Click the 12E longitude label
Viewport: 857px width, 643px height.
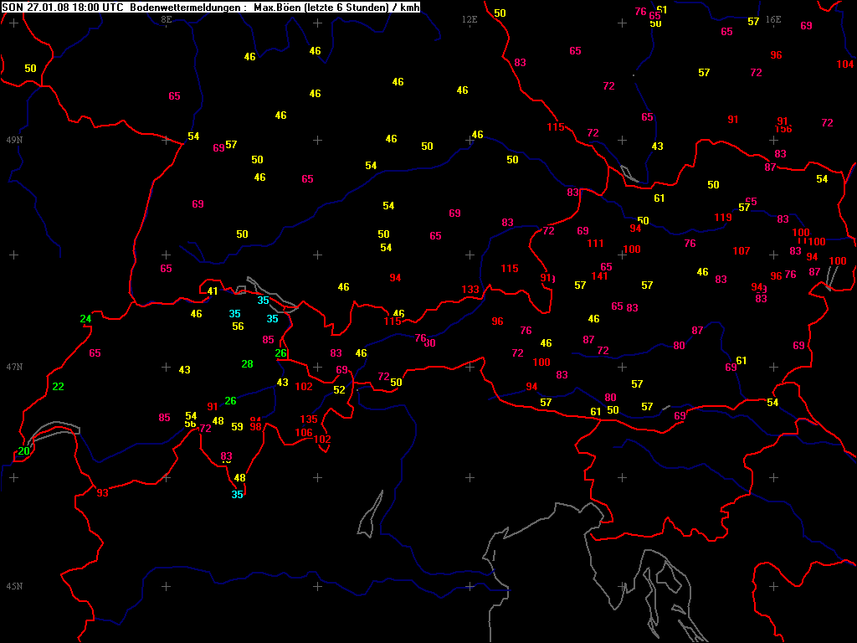tap(470, 19)
